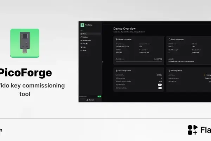Click the large green PicoForge key logo
Viewport: 211px width, 141px height.
click(25, 43)
